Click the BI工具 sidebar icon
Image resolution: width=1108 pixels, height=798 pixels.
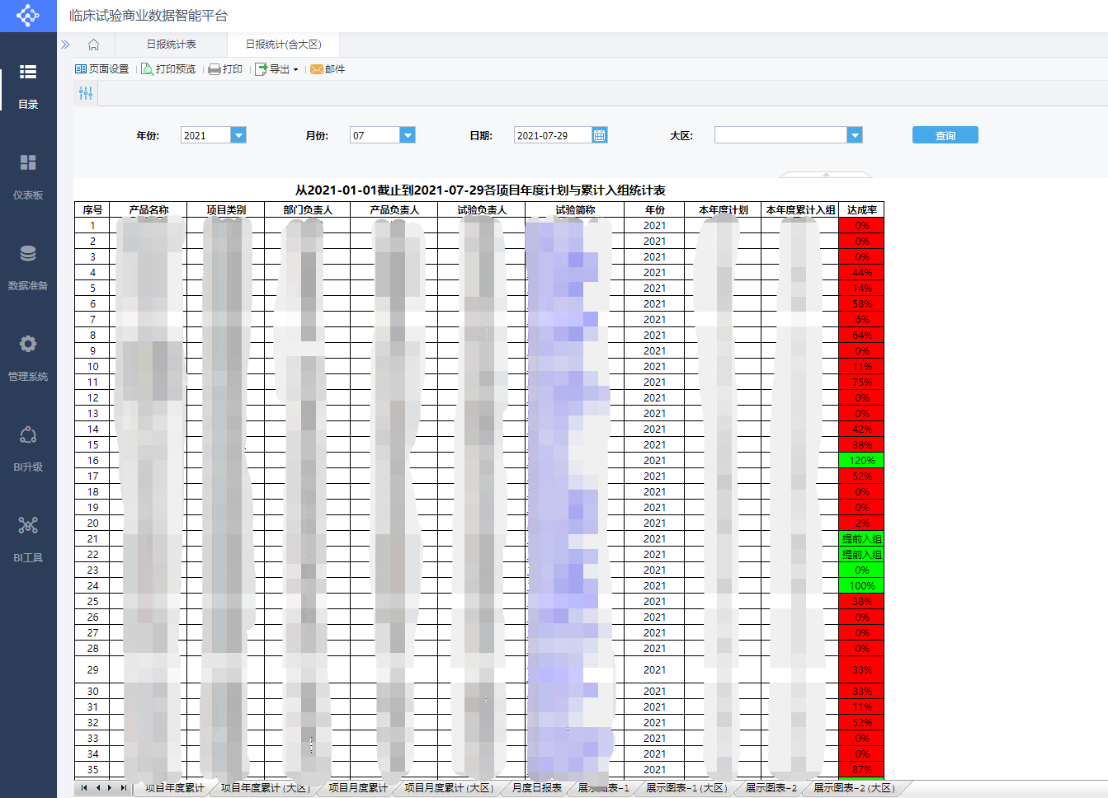point(28,538)
